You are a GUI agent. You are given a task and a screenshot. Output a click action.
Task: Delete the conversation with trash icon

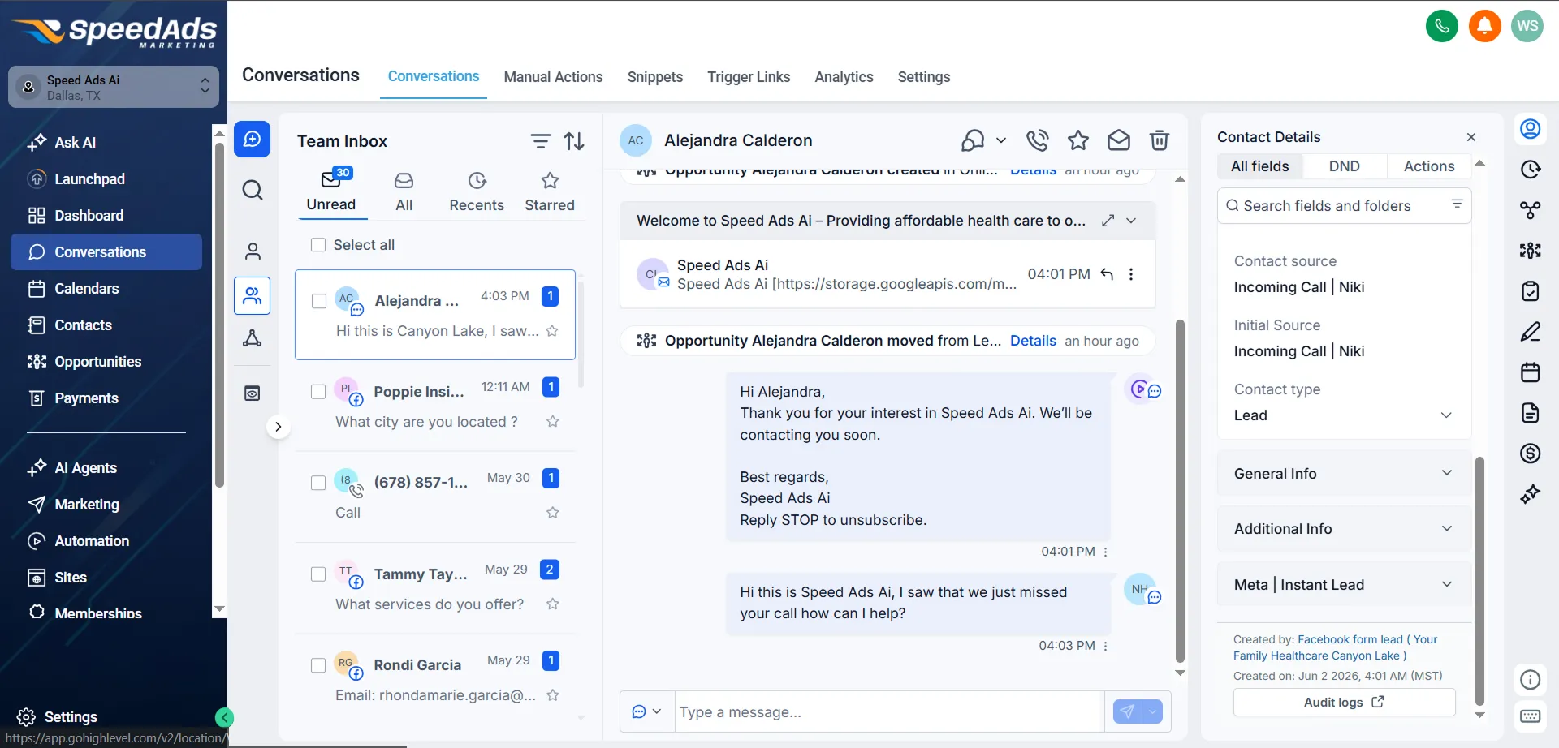tap(1160, 140)
